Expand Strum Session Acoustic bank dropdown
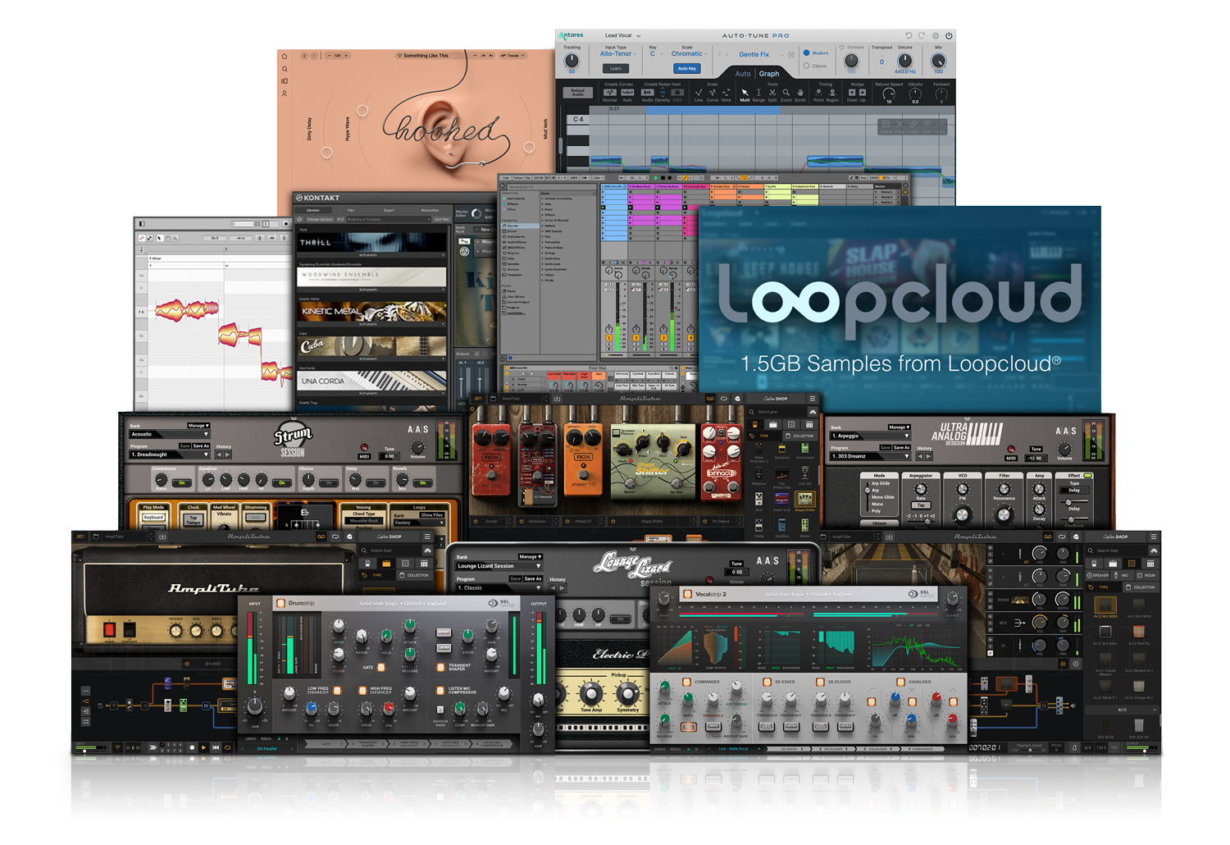 169,434
